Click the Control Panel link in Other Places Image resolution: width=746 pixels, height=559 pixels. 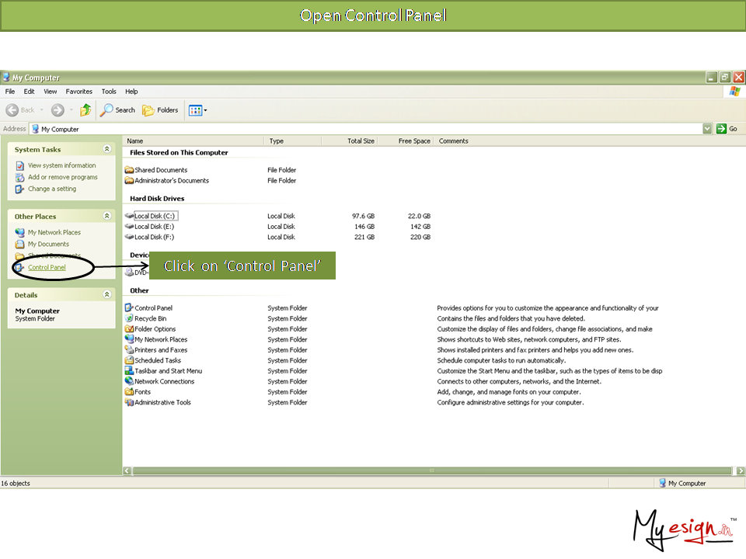[47, 268]
